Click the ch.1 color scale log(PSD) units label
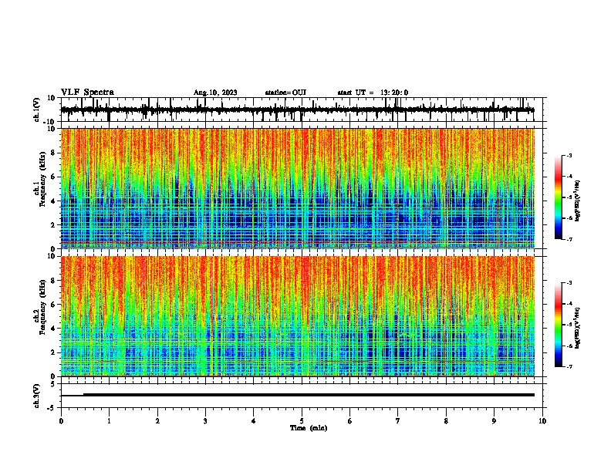Image resolution: width=611 pixels, height=472 pixels. pos(578,201)
